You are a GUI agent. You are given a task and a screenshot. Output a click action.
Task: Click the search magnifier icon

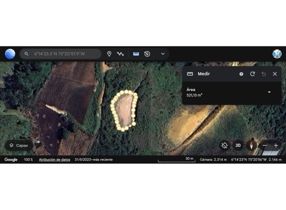tap(26, 54)
